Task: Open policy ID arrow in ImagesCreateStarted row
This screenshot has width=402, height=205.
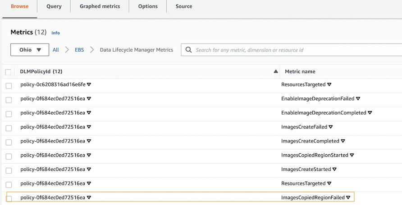Action: tap(89, 169)
